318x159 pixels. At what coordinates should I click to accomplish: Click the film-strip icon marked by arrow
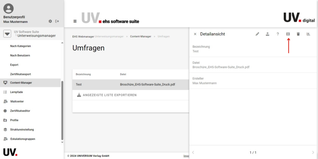pos(288,34)
